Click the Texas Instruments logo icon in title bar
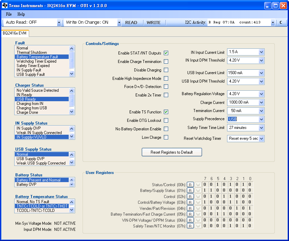Screen dimensions: 289x241 click(x=4, y=5)
